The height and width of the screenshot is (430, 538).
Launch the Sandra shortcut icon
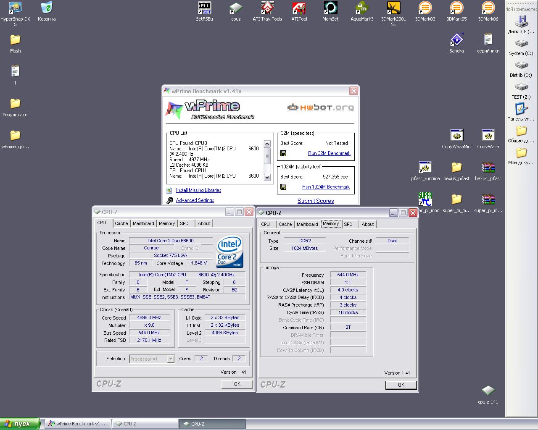pos(456,39)
